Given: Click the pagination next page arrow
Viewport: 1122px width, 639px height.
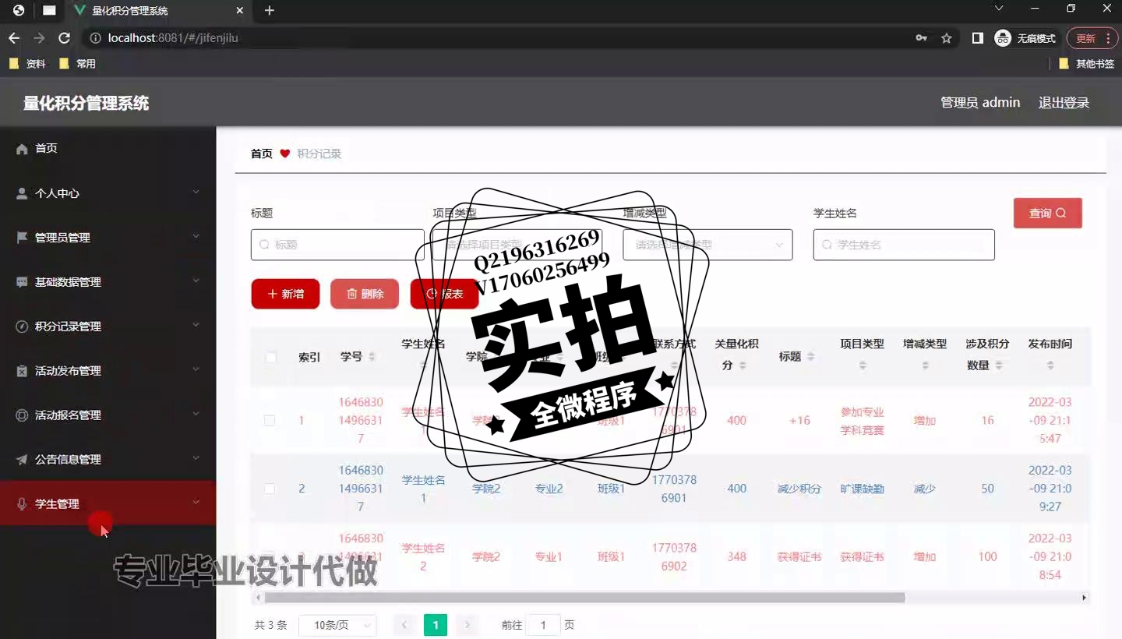Looking at the screenshot, I should tap(467, 625).
